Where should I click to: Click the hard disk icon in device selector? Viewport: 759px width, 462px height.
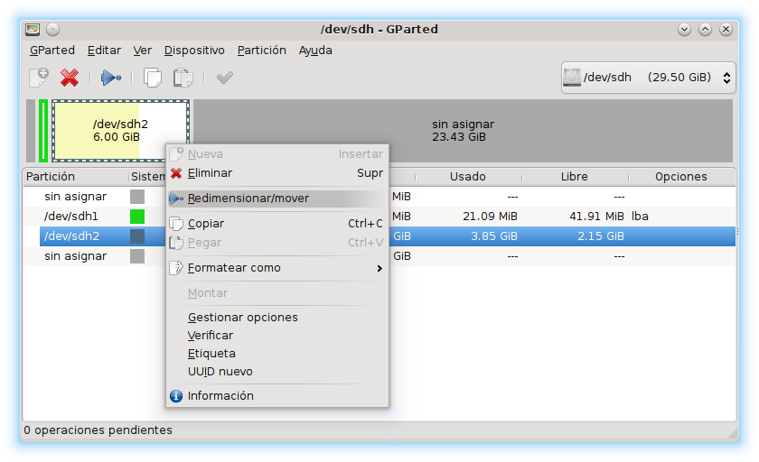coord(572,78)
